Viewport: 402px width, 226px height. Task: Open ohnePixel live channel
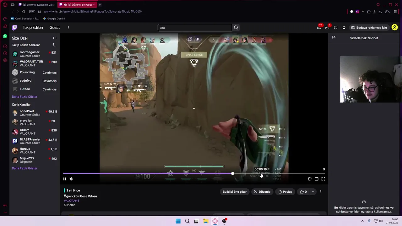35,113
